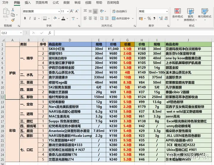Open 条件格式 conditional formatting
The height and width of the screenshot is (165, 214).
[x=177, y=14]
